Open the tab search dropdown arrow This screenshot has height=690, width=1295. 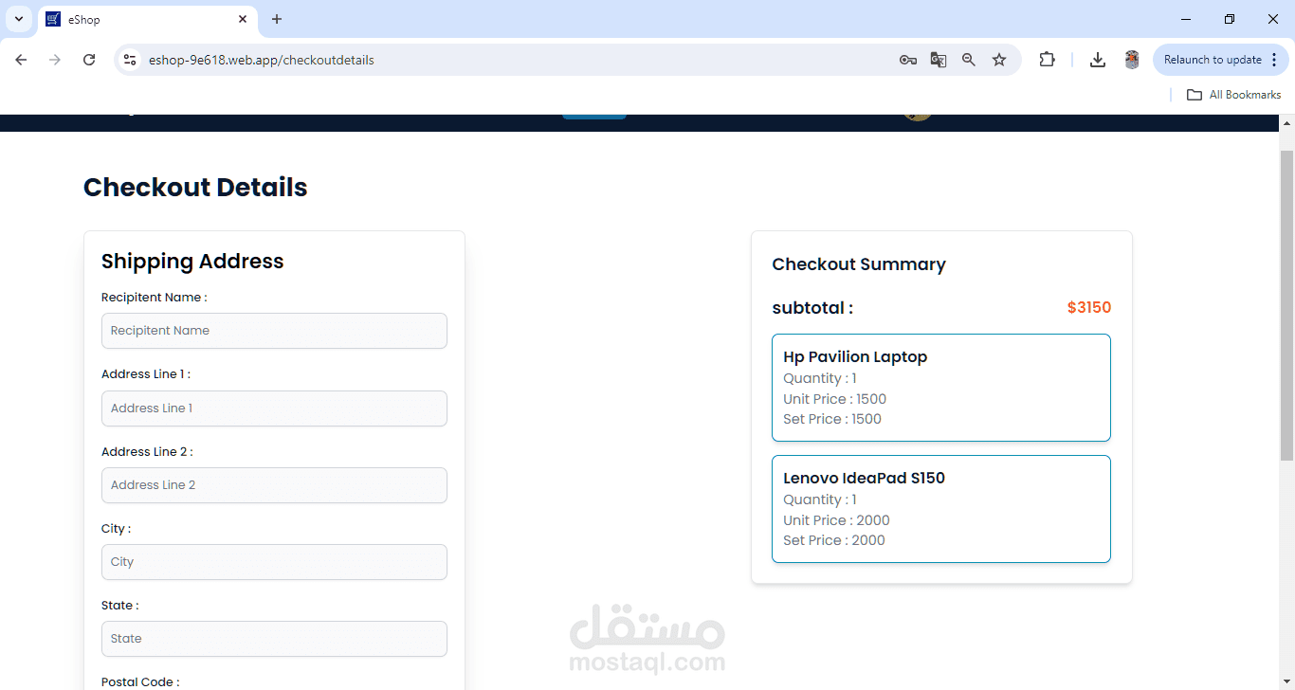18,19
